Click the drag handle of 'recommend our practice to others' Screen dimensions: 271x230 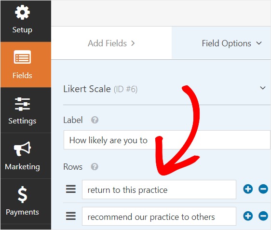coord(71,216)
